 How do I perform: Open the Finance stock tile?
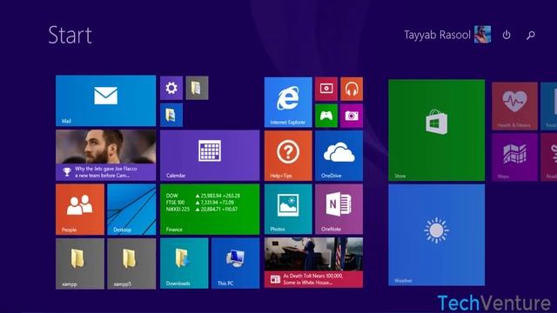[x=210, y=210]
